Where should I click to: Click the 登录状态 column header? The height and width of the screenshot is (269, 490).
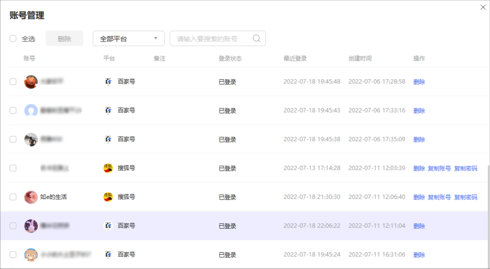tap(230, 58)
